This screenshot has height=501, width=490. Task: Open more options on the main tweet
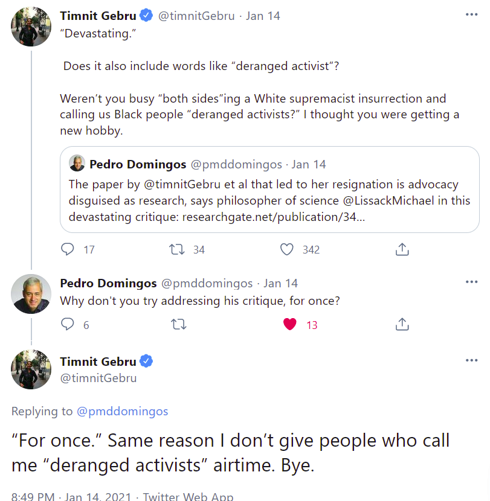pyautogui.click(x=471, y=360)
